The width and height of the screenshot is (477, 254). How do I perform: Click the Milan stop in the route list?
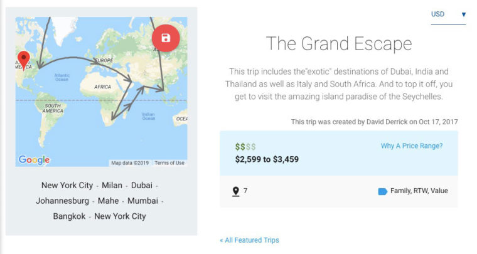point(112,186)
